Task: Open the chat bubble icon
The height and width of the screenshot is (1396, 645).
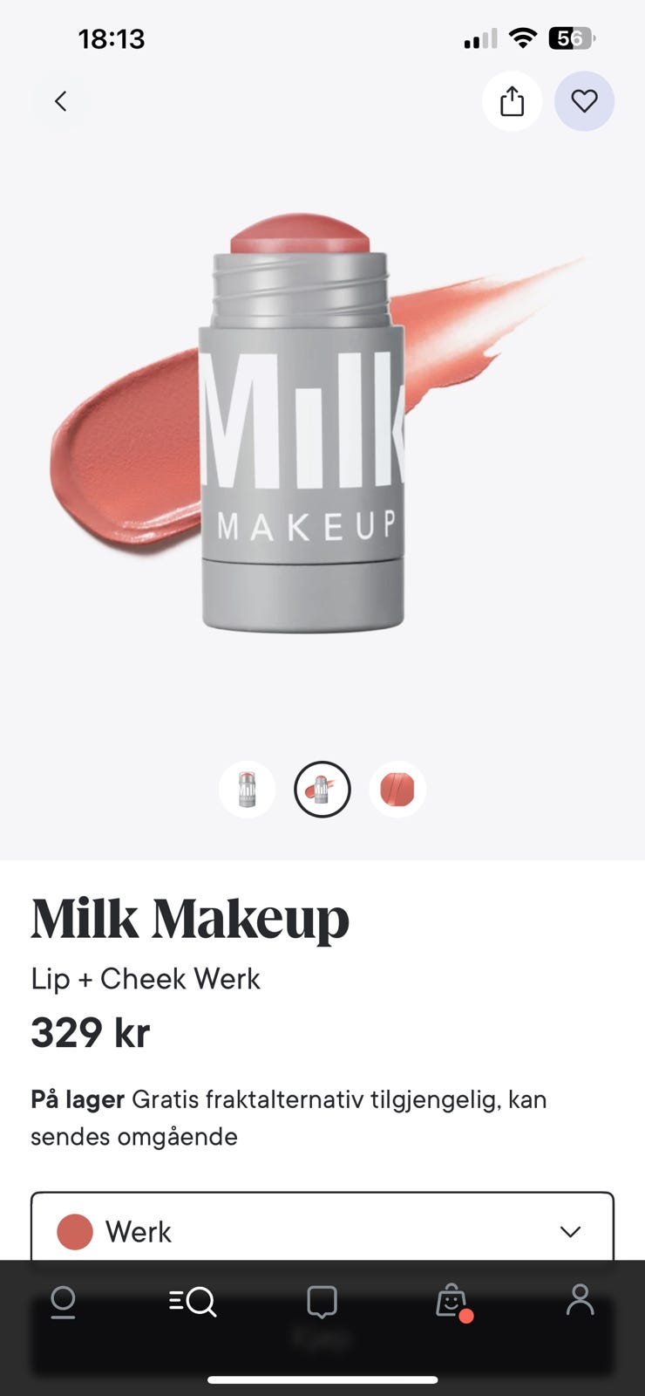Action: point(322,1302)
